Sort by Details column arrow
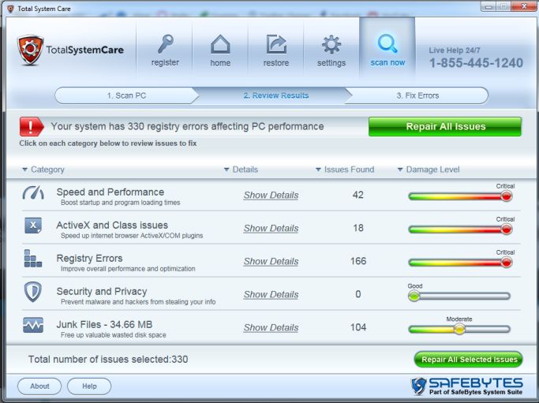Screen dimensions: 539x403 (x=226, y=170)
